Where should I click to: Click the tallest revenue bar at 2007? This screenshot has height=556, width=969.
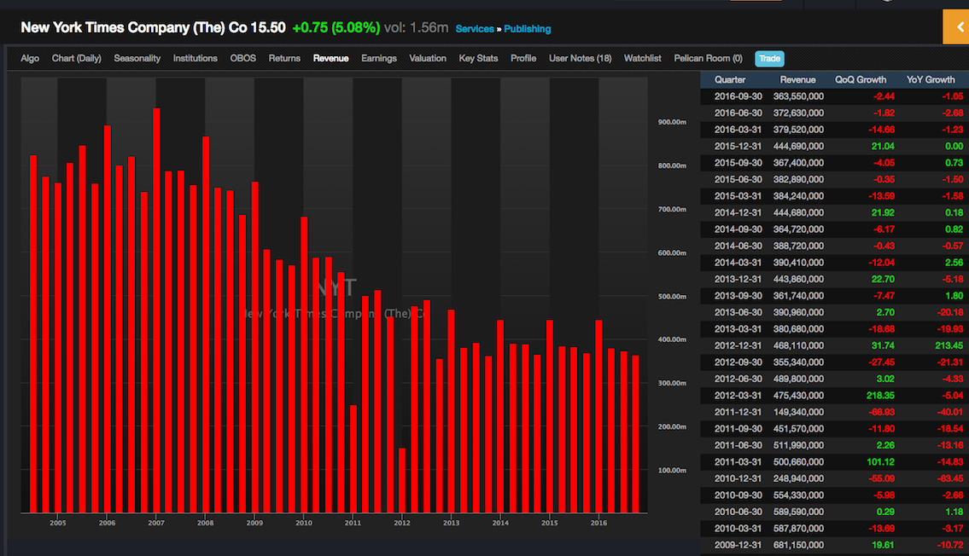click(156, 310)
